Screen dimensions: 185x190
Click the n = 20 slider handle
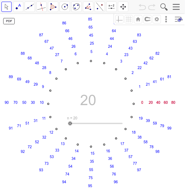pyautogui.click(x=70, y=123)
